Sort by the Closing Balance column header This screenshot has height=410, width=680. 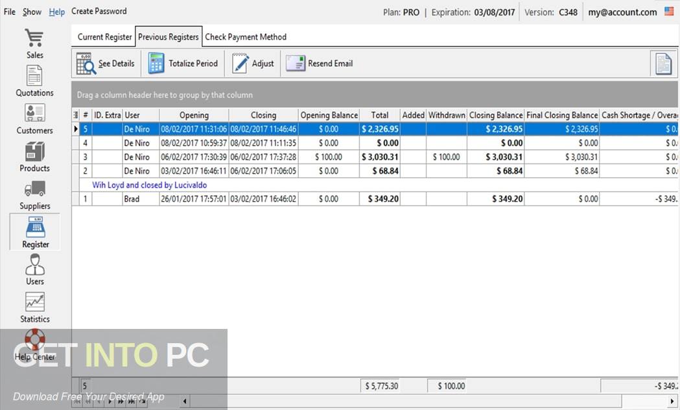click(496, 115)
